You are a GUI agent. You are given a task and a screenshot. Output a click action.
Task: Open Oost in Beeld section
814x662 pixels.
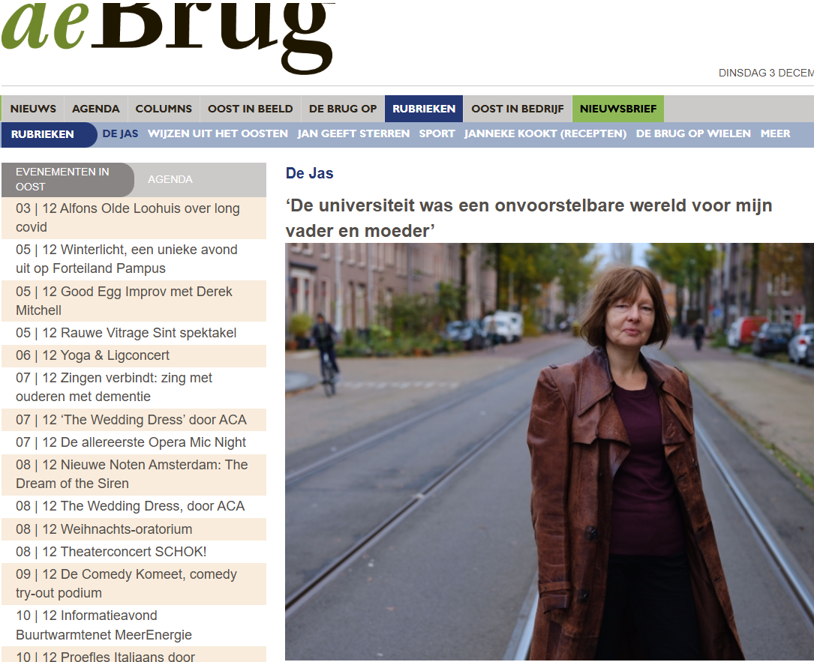[x=251, y=109]
